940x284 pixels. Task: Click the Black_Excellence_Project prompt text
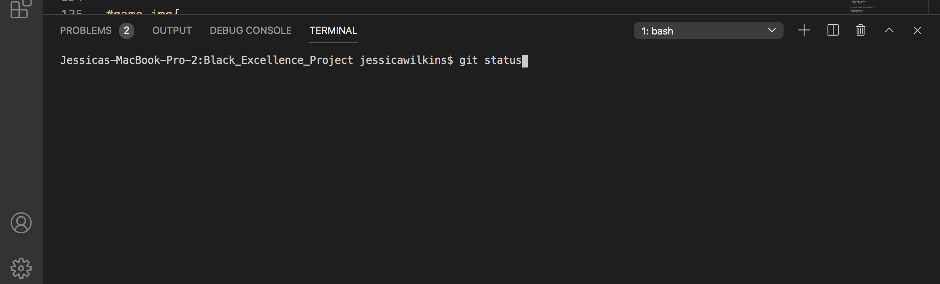pos(278,60)
